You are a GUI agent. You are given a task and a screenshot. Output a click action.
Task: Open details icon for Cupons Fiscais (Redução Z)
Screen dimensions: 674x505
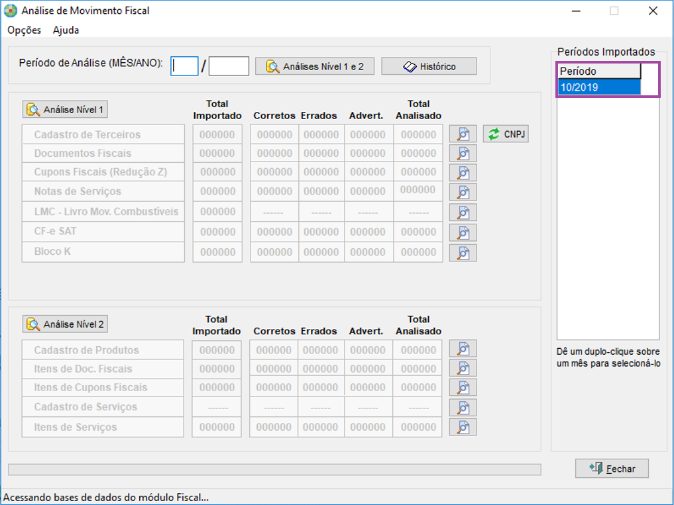point(463,173)
